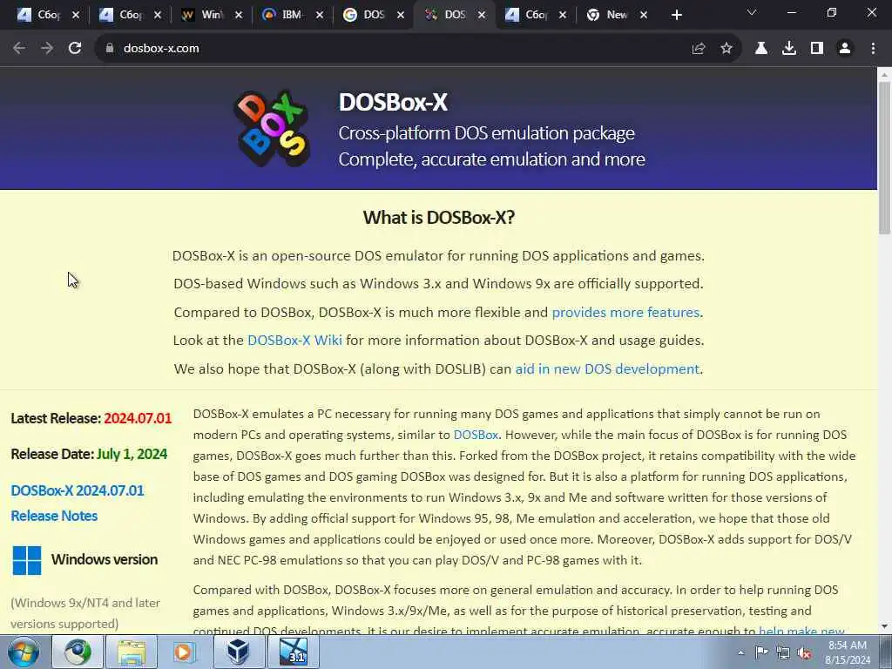Click the lock icon in address bar
The width and height of the screenshot is (892, 669).
point(110,49)
